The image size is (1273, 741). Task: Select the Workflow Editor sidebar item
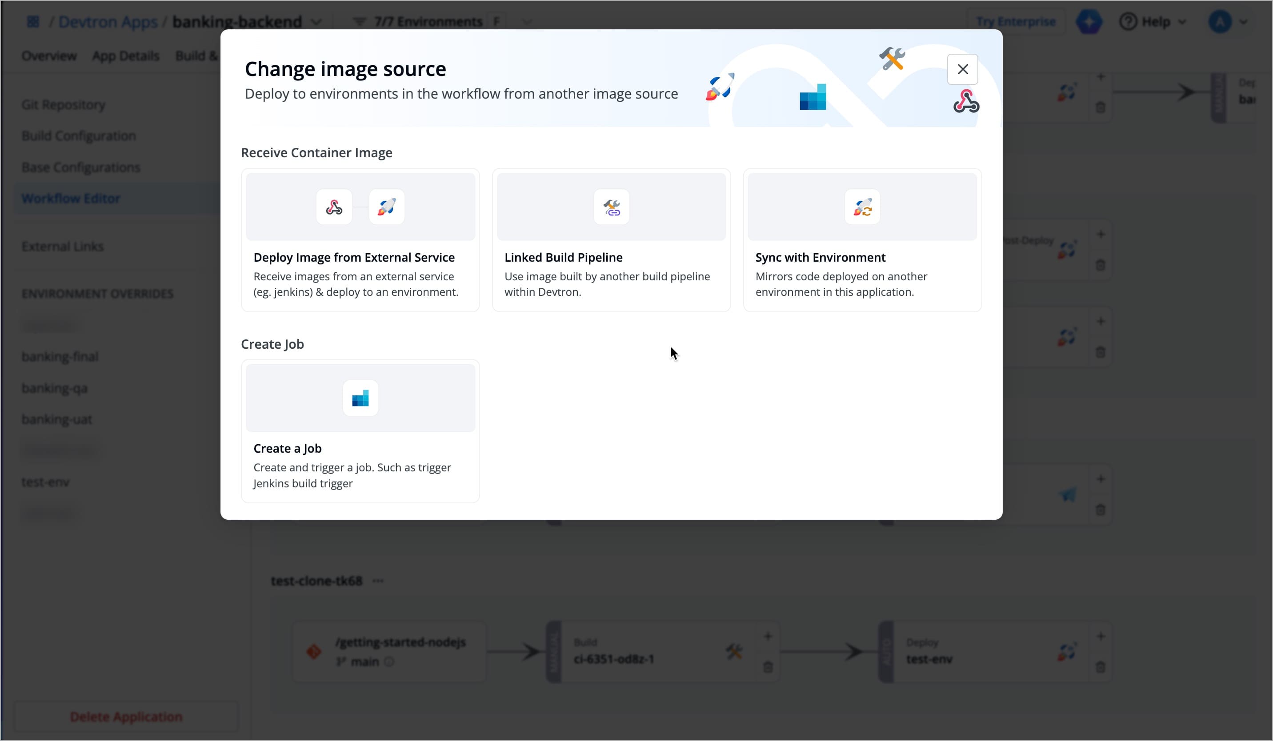pyautogui.click(x=71, y=198)
